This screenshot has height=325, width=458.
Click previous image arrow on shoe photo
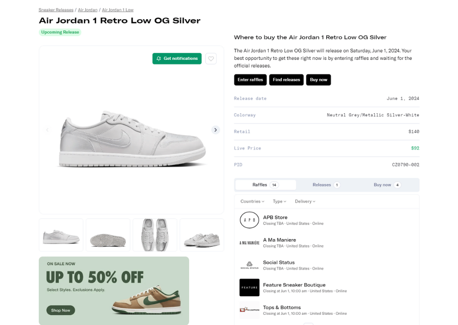pyautogui.click(x=48, y=130)
